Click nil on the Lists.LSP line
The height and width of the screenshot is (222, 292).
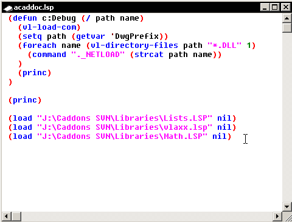coord(224,118)
